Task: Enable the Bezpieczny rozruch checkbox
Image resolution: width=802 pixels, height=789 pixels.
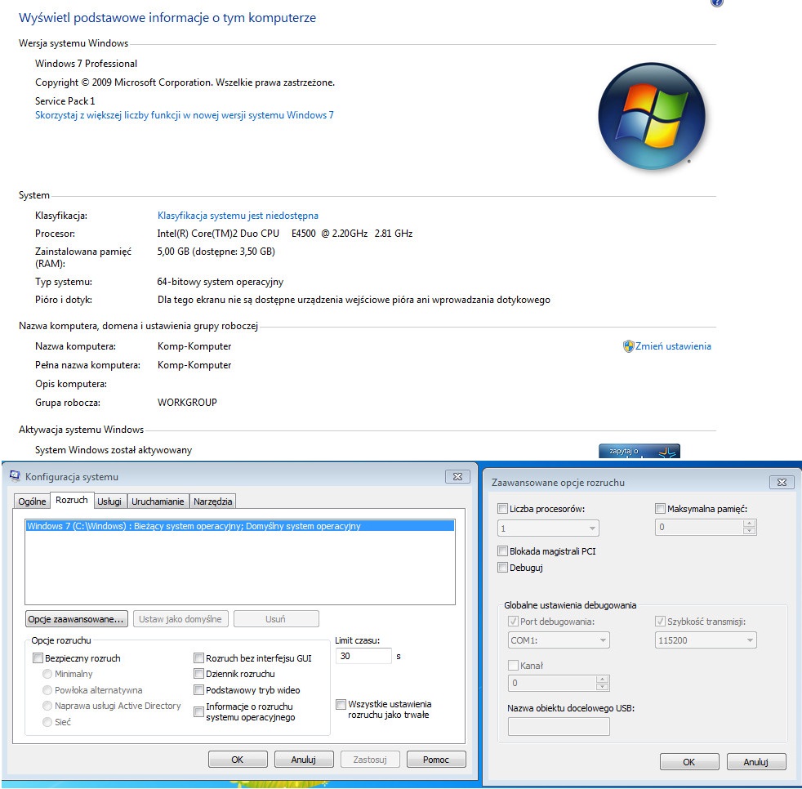Action: click(x=38, y=658)
